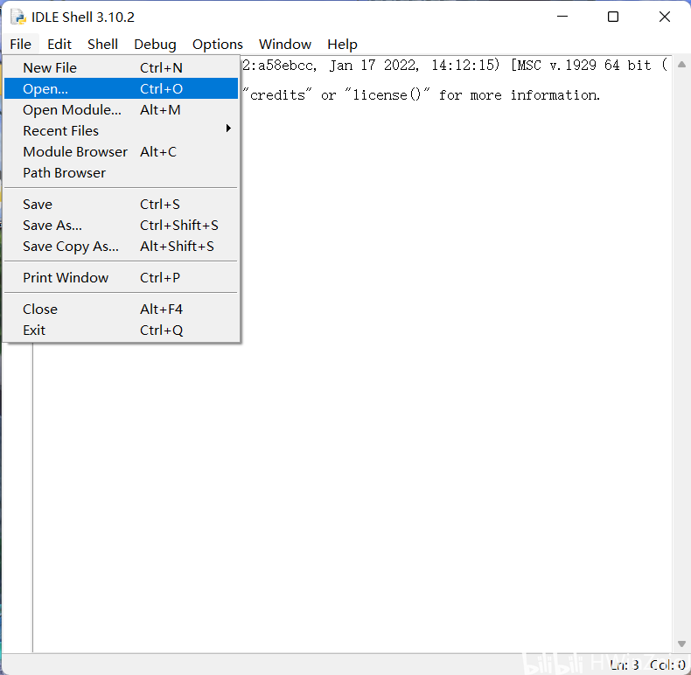
Task: Click the Ln: 3 status bar entry
Action: pos(625,665)
